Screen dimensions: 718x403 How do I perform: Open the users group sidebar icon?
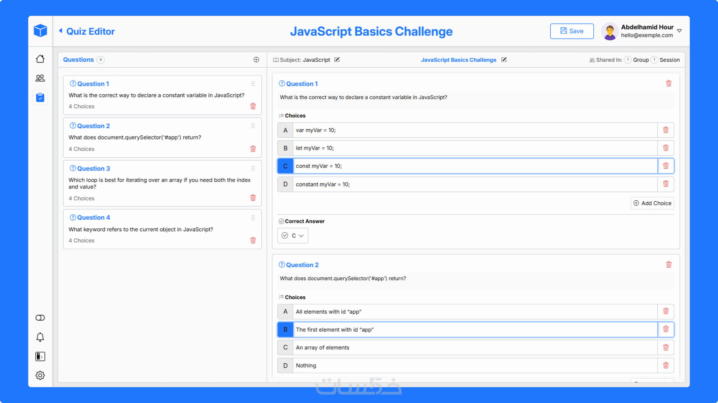(x=40, y=78)
